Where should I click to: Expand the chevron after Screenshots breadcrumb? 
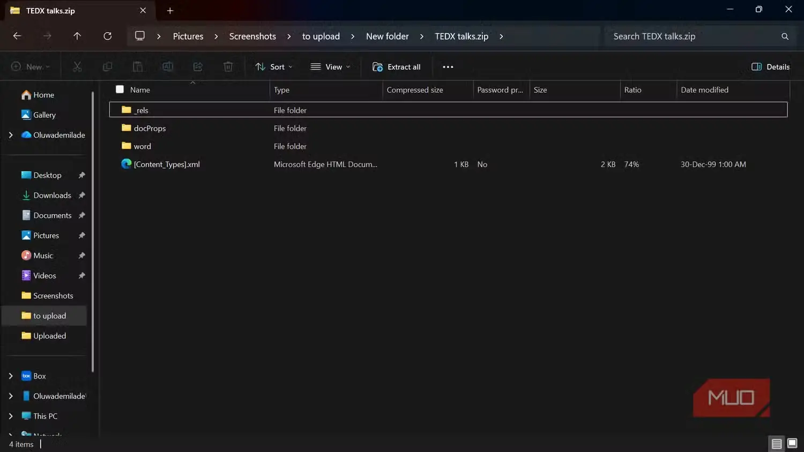pos(289,36)
